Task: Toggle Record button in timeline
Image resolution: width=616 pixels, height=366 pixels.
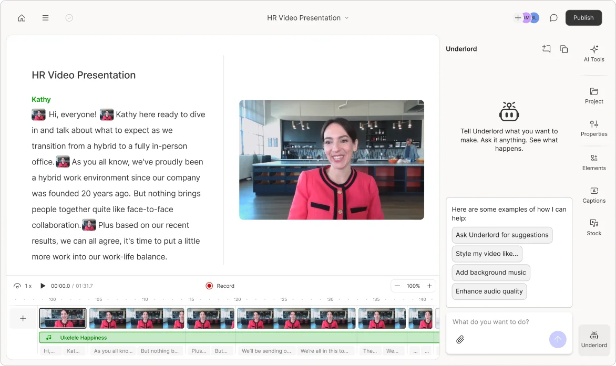Action: click(220, 286)
